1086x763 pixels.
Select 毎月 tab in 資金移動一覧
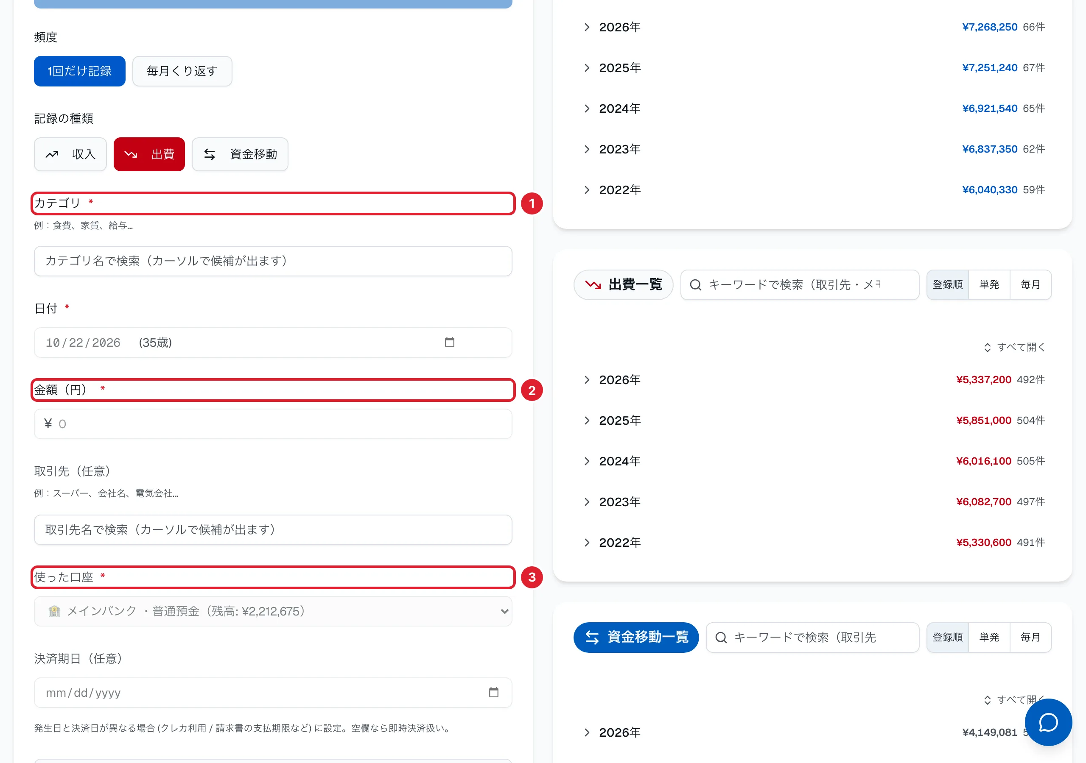(1030, 637)
